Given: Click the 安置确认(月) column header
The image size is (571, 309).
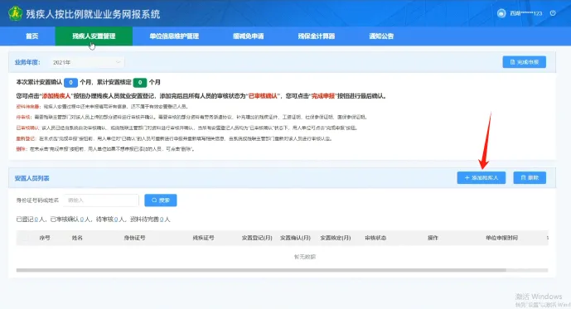Looking at the screenshot, I should tap(295, 238).
